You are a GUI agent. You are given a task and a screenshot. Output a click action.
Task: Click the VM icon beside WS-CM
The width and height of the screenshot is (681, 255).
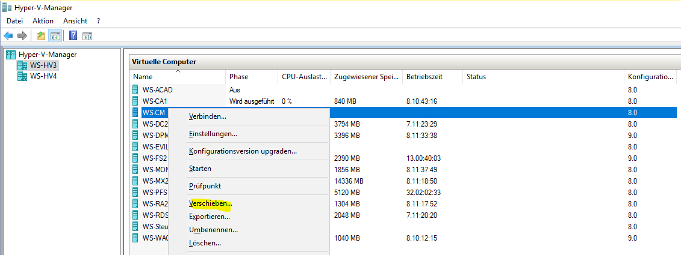tap(136, 113)
